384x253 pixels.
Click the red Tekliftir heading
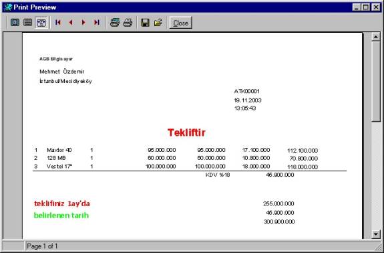click(186, 133)
